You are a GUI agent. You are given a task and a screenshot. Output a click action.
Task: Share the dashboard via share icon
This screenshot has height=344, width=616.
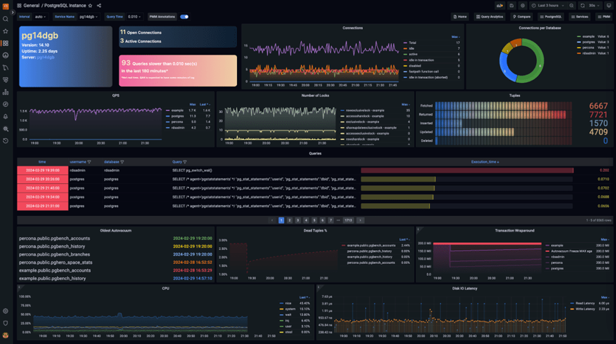pos(99,6)
